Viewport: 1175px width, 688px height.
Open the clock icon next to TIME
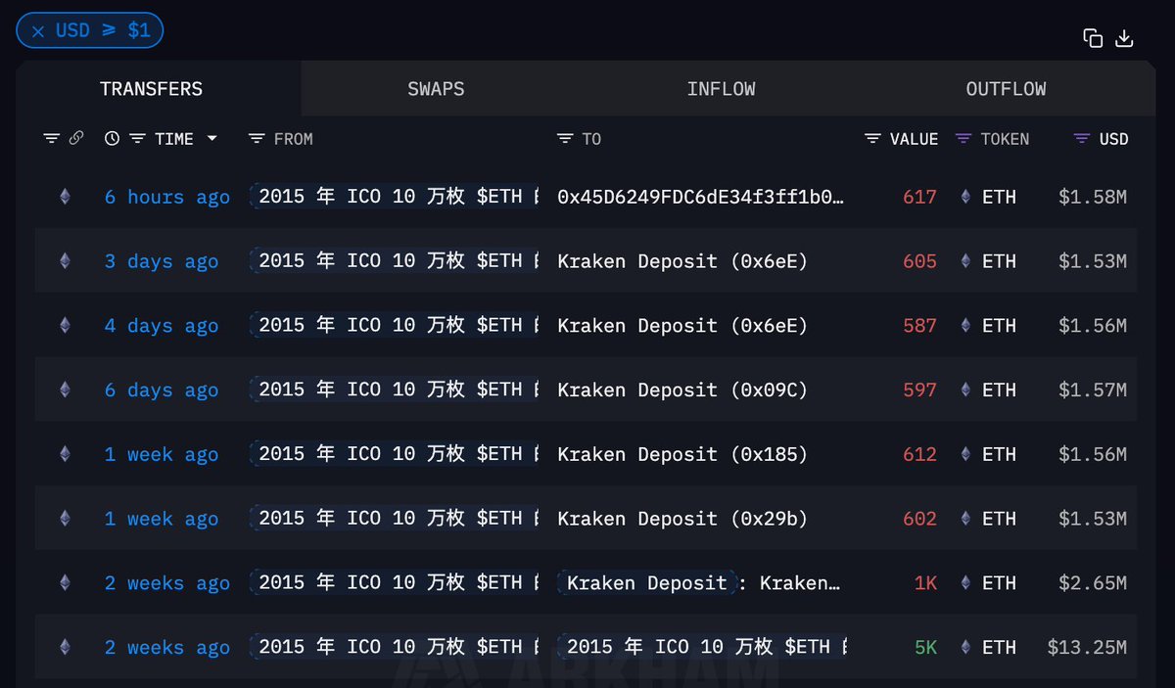[112, 139]
